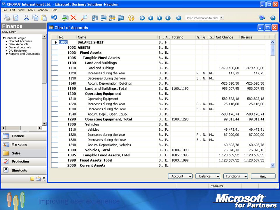The image size is (280, 210).
Task: Click the 'Type information to find' field
Action: [202, 18]
